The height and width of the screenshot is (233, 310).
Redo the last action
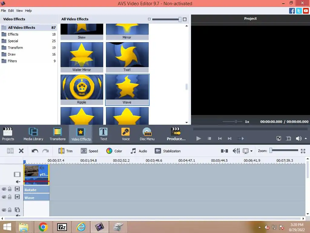pos(45,151)
